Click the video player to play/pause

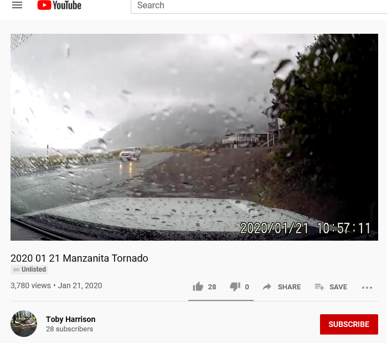(x=194, y=137)
